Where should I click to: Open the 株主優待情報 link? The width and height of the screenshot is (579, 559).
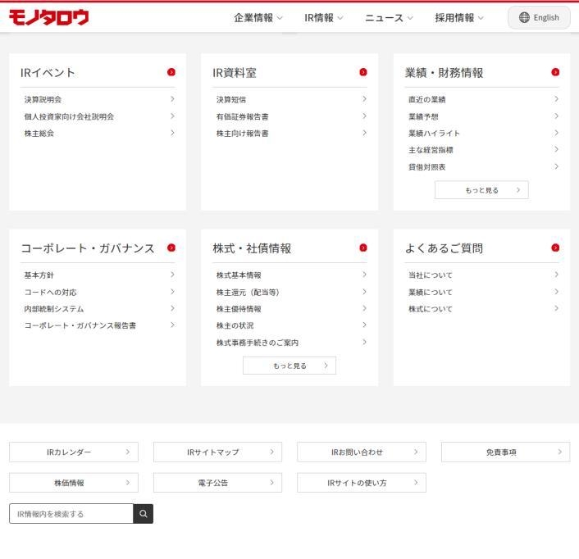(x=239, y=309)
